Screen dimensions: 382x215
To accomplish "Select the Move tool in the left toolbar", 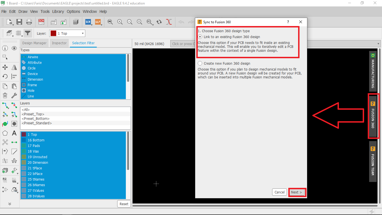I will 5,67.
